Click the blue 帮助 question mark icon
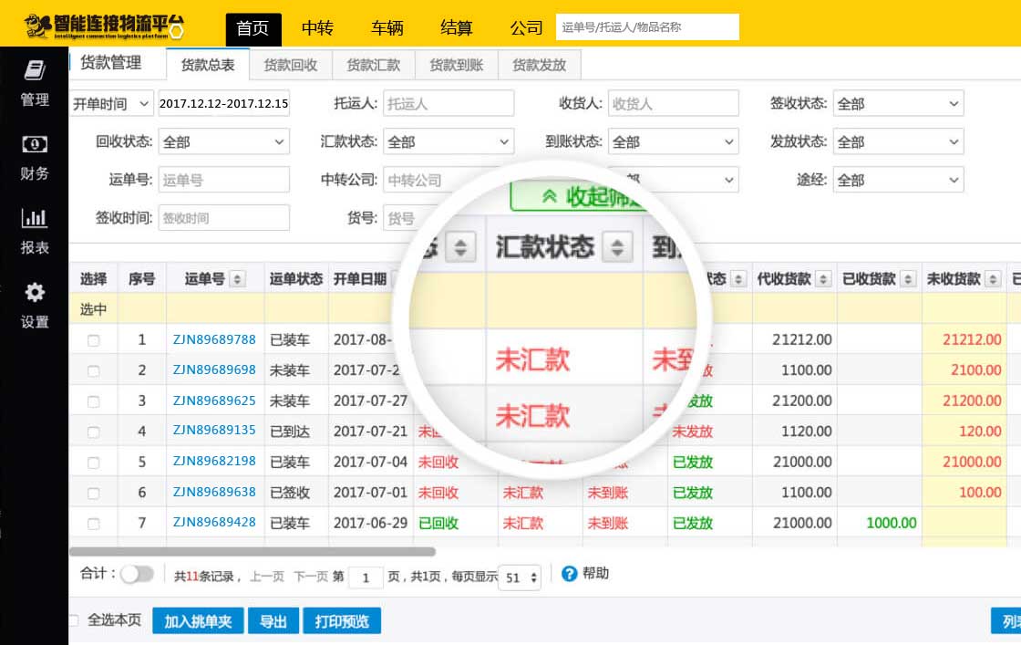Viewport: 1021px width, 645px height. 570,574
